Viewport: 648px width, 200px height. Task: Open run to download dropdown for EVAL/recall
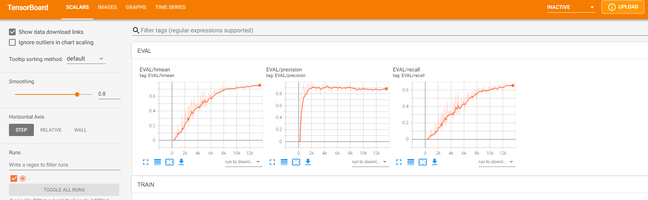click(x=497, y=162)
